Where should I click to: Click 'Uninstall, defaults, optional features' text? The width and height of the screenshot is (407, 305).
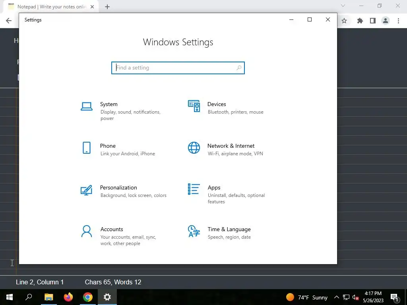pyautogui.click(x=236, y=199)
